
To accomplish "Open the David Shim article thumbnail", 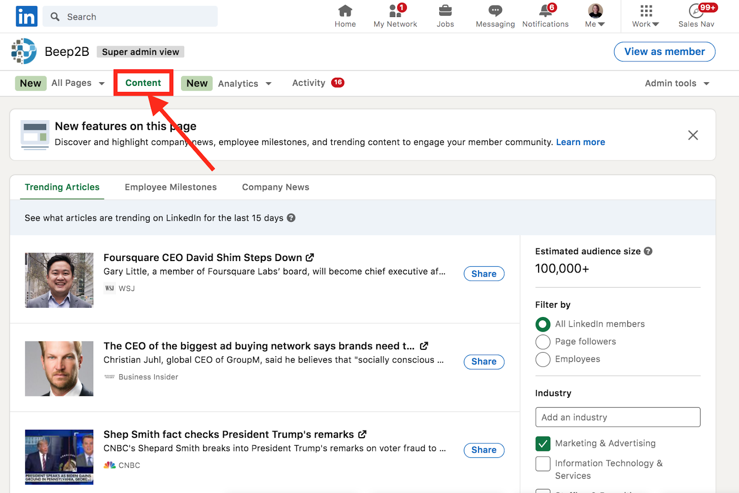I will click(x=59, y=280).
